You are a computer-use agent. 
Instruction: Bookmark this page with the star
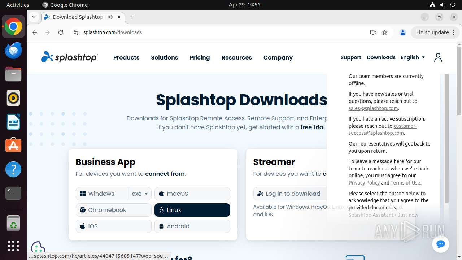coord(385,32)
